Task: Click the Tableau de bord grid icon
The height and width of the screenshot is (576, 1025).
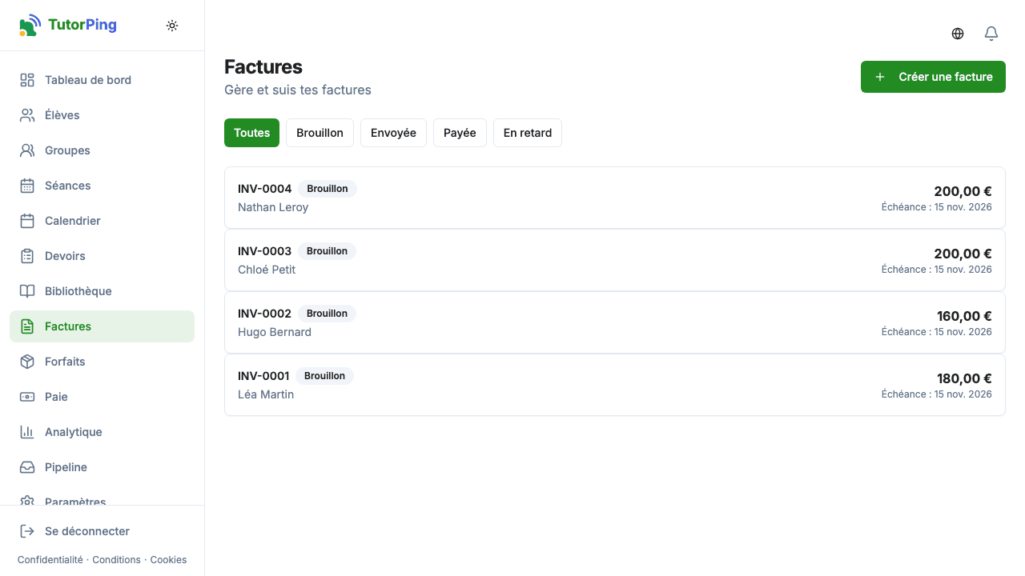Action: (27, 80)
